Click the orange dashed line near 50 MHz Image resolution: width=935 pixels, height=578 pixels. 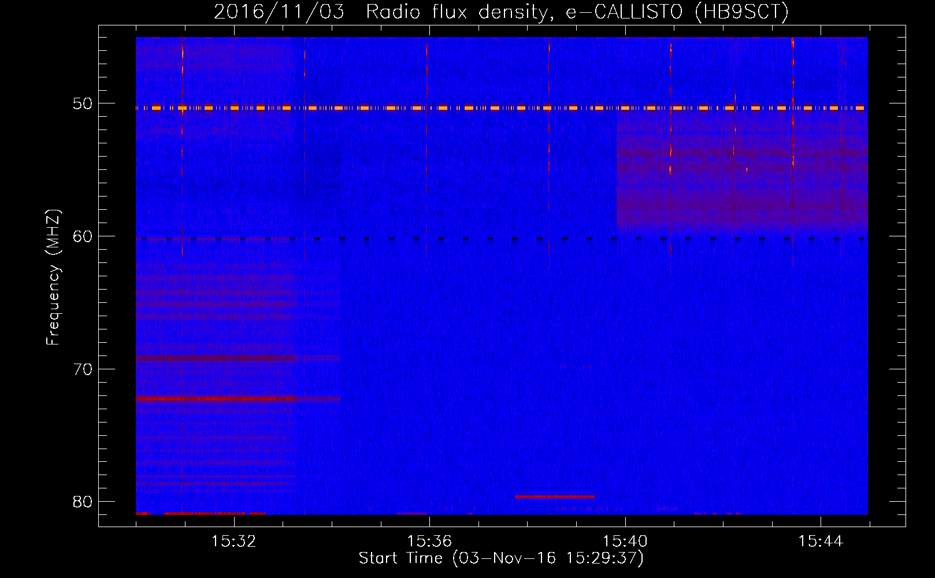(x=500, y=108)
